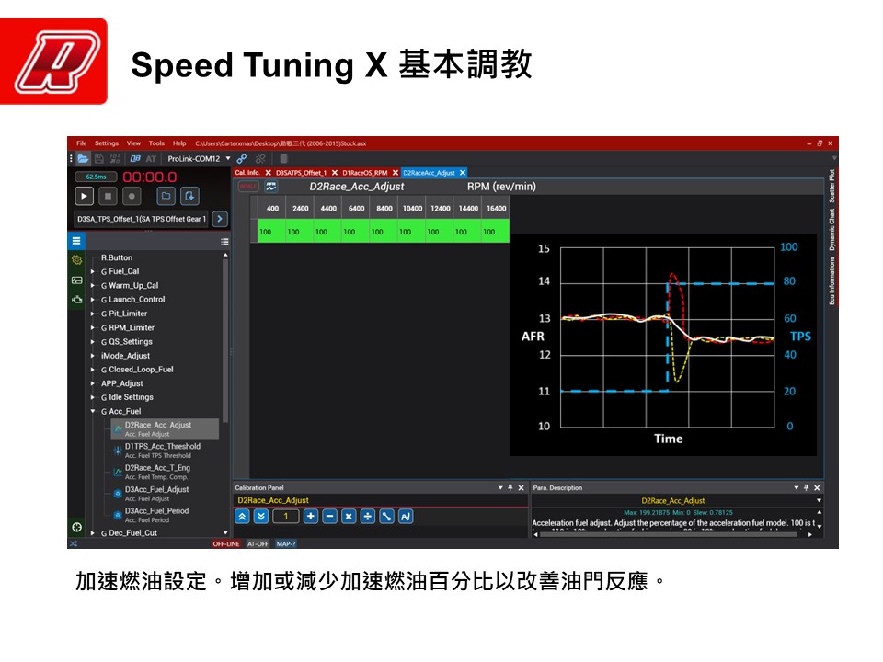This screenshot has height=662, width=883.
Task: Open the Tools menu
Action: pyautogui.click(x=156, y=143)
